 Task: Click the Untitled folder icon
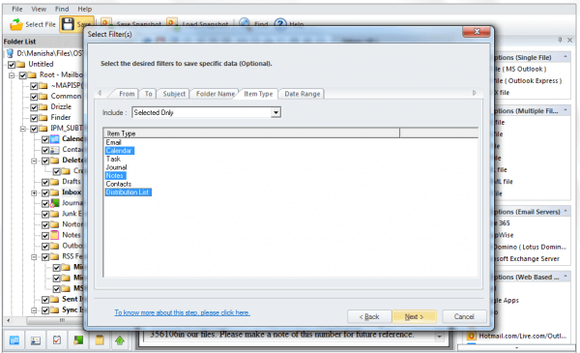[20, 65]
